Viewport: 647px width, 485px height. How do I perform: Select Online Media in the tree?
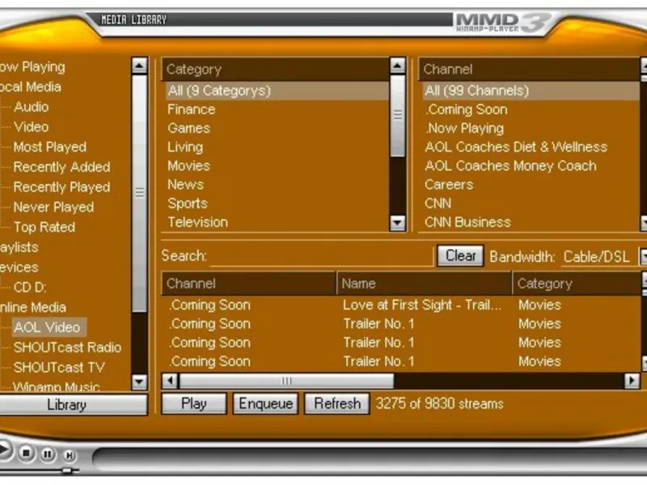pyautogui.click(x=33, y=308)
